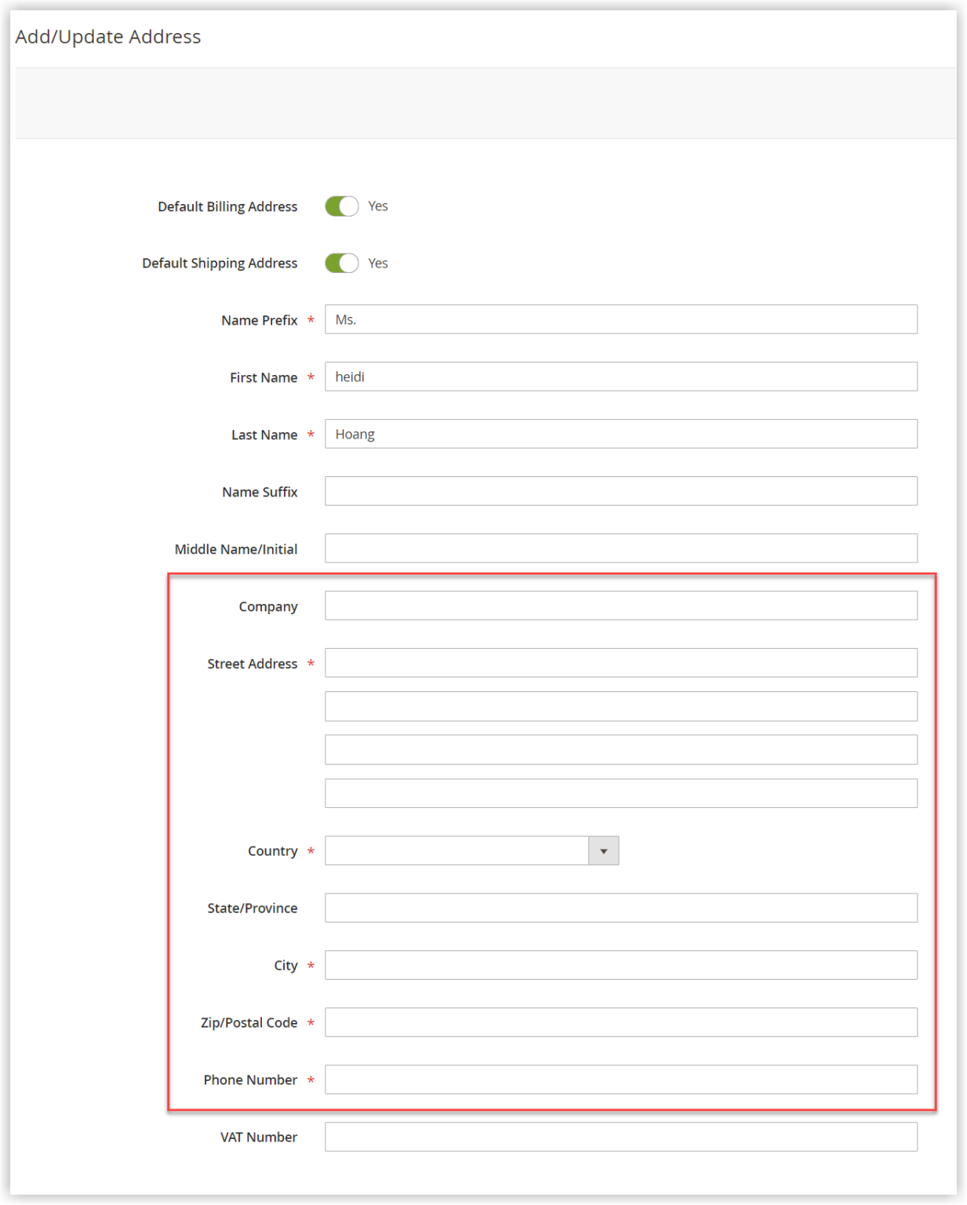Click the Default Shipping Address label

point(220,263)
